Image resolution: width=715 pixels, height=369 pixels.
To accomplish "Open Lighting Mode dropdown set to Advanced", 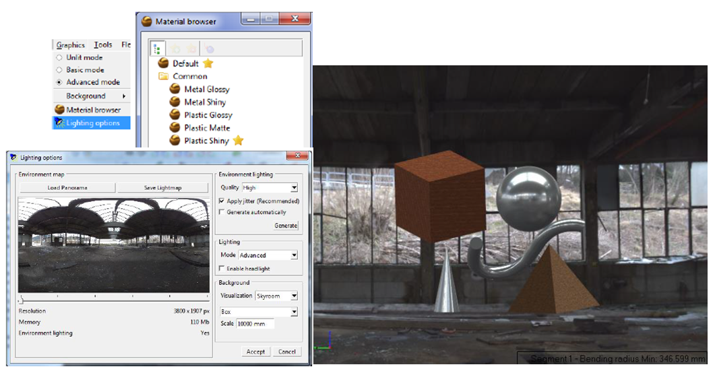I will 268,255.
